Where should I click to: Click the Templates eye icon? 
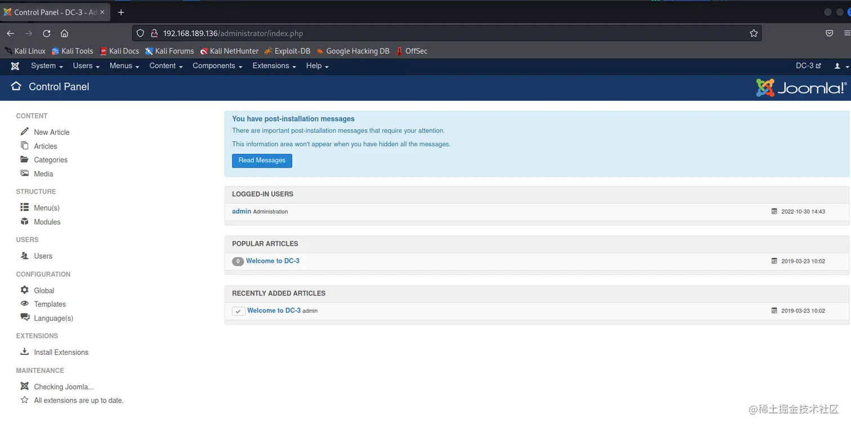tap(24, 304)
